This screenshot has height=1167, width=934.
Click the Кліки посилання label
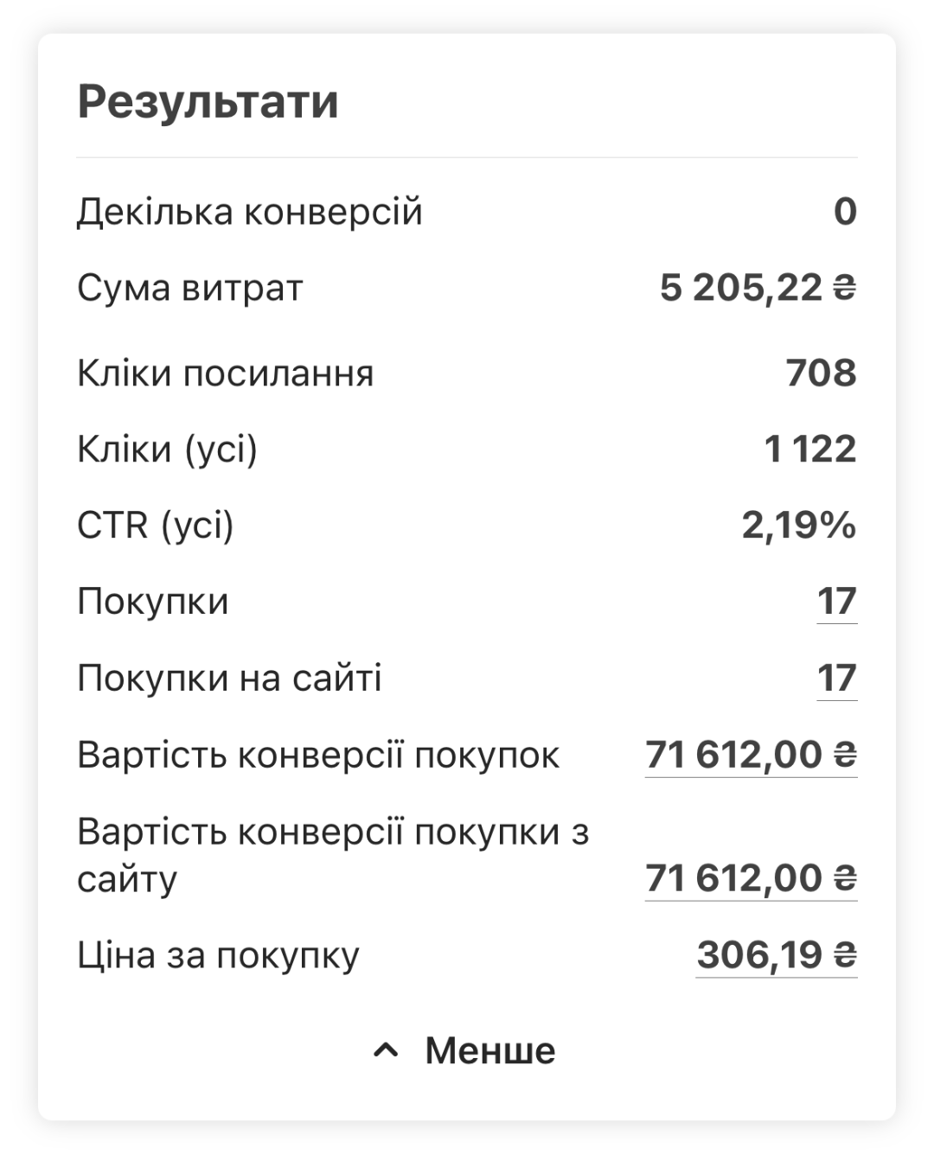coord(226,373)
